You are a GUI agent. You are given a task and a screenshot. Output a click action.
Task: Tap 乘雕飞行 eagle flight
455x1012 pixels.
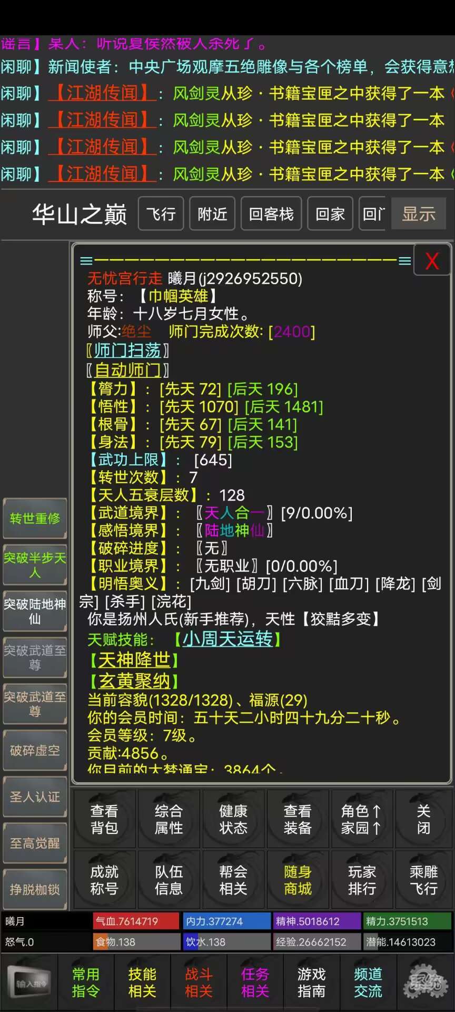[x=423, y=880]
